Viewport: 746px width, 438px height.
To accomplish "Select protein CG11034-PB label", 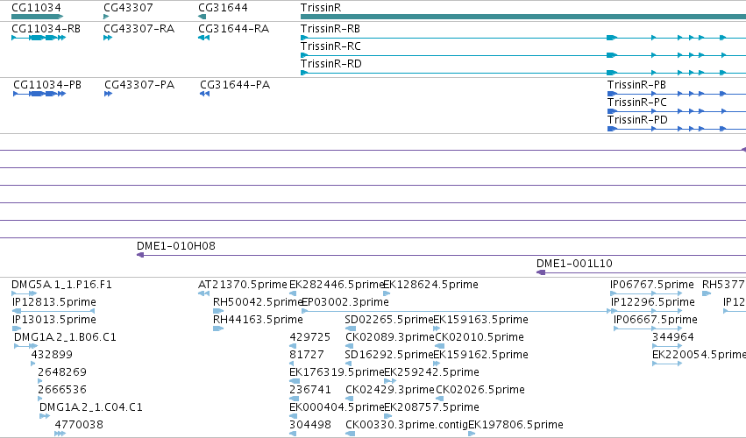I will point(47,85).
